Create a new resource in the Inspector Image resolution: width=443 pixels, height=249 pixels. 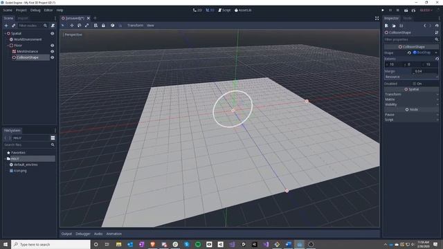[x=386, y=26]
